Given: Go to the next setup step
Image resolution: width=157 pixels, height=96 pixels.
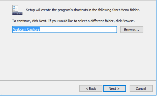Looking at the screenshot, I should [114, 88].
